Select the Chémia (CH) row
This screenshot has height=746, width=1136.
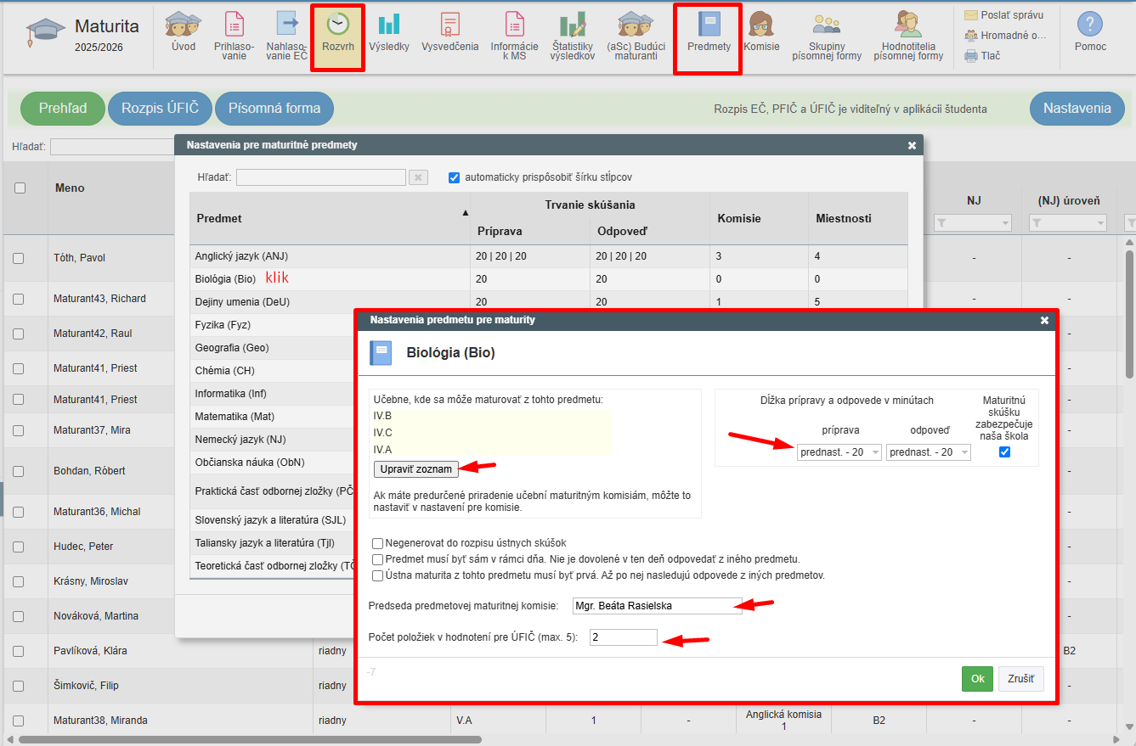[x=272, y=371]
